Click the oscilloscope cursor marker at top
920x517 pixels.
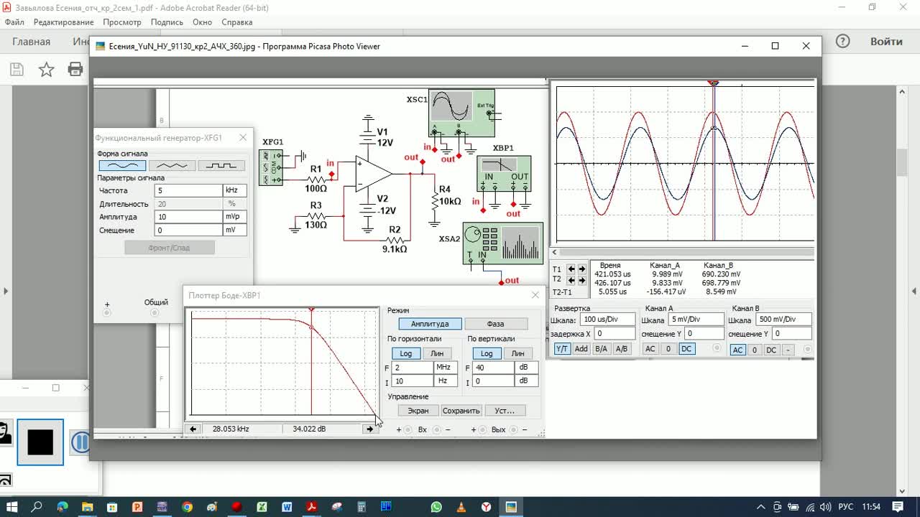714,83
